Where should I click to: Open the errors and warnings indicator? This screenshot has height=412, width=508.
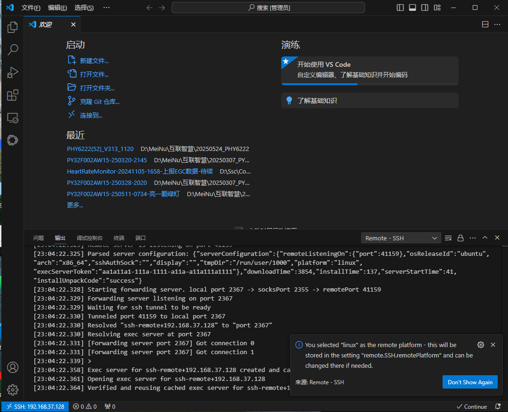click(x=85, y=406)
